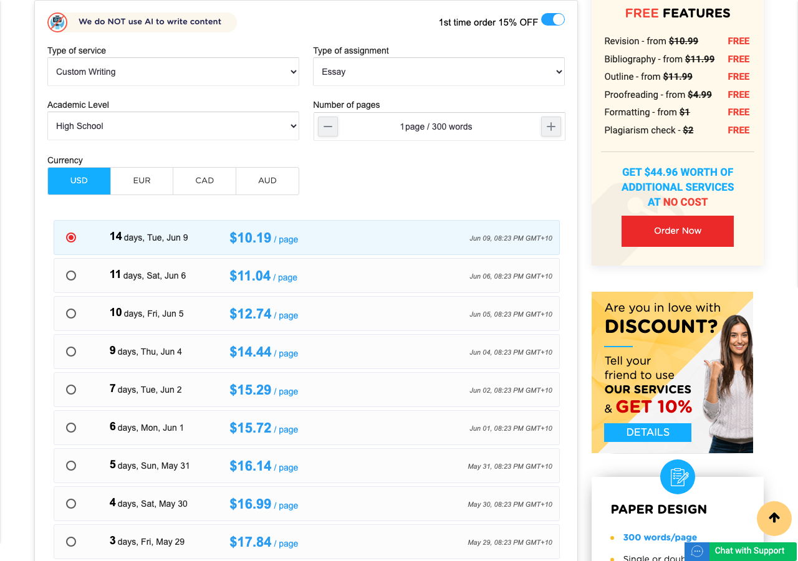Click the $14.44 / page price
This screenshot has width=798, height=561.
click(264, 352)
